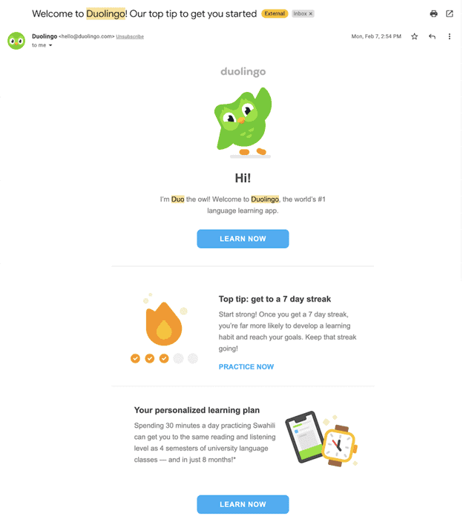Click the bottom LEARN NOW button
The width and height of the screenshot is (463, 522).
(243, 504)
